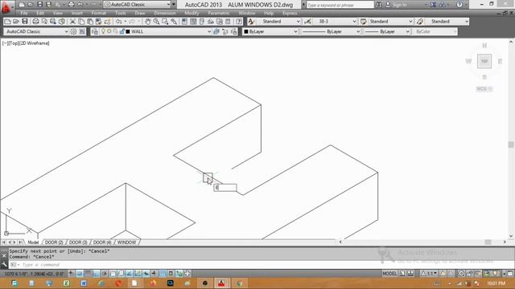Click the black WALL layer color swatch

128,31
